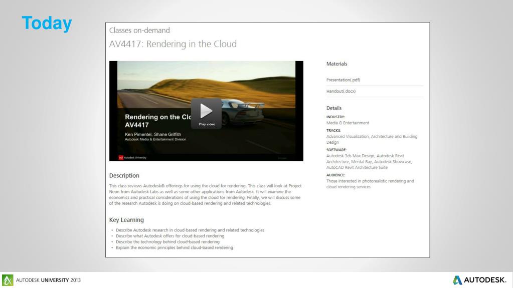Select 'Describe Autodesk research in cloud-based rendering' bullet

190,230
